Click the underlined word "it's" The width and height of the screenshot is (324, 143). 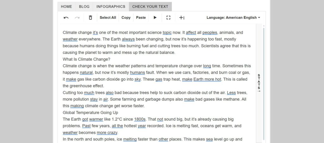(95, 33)
